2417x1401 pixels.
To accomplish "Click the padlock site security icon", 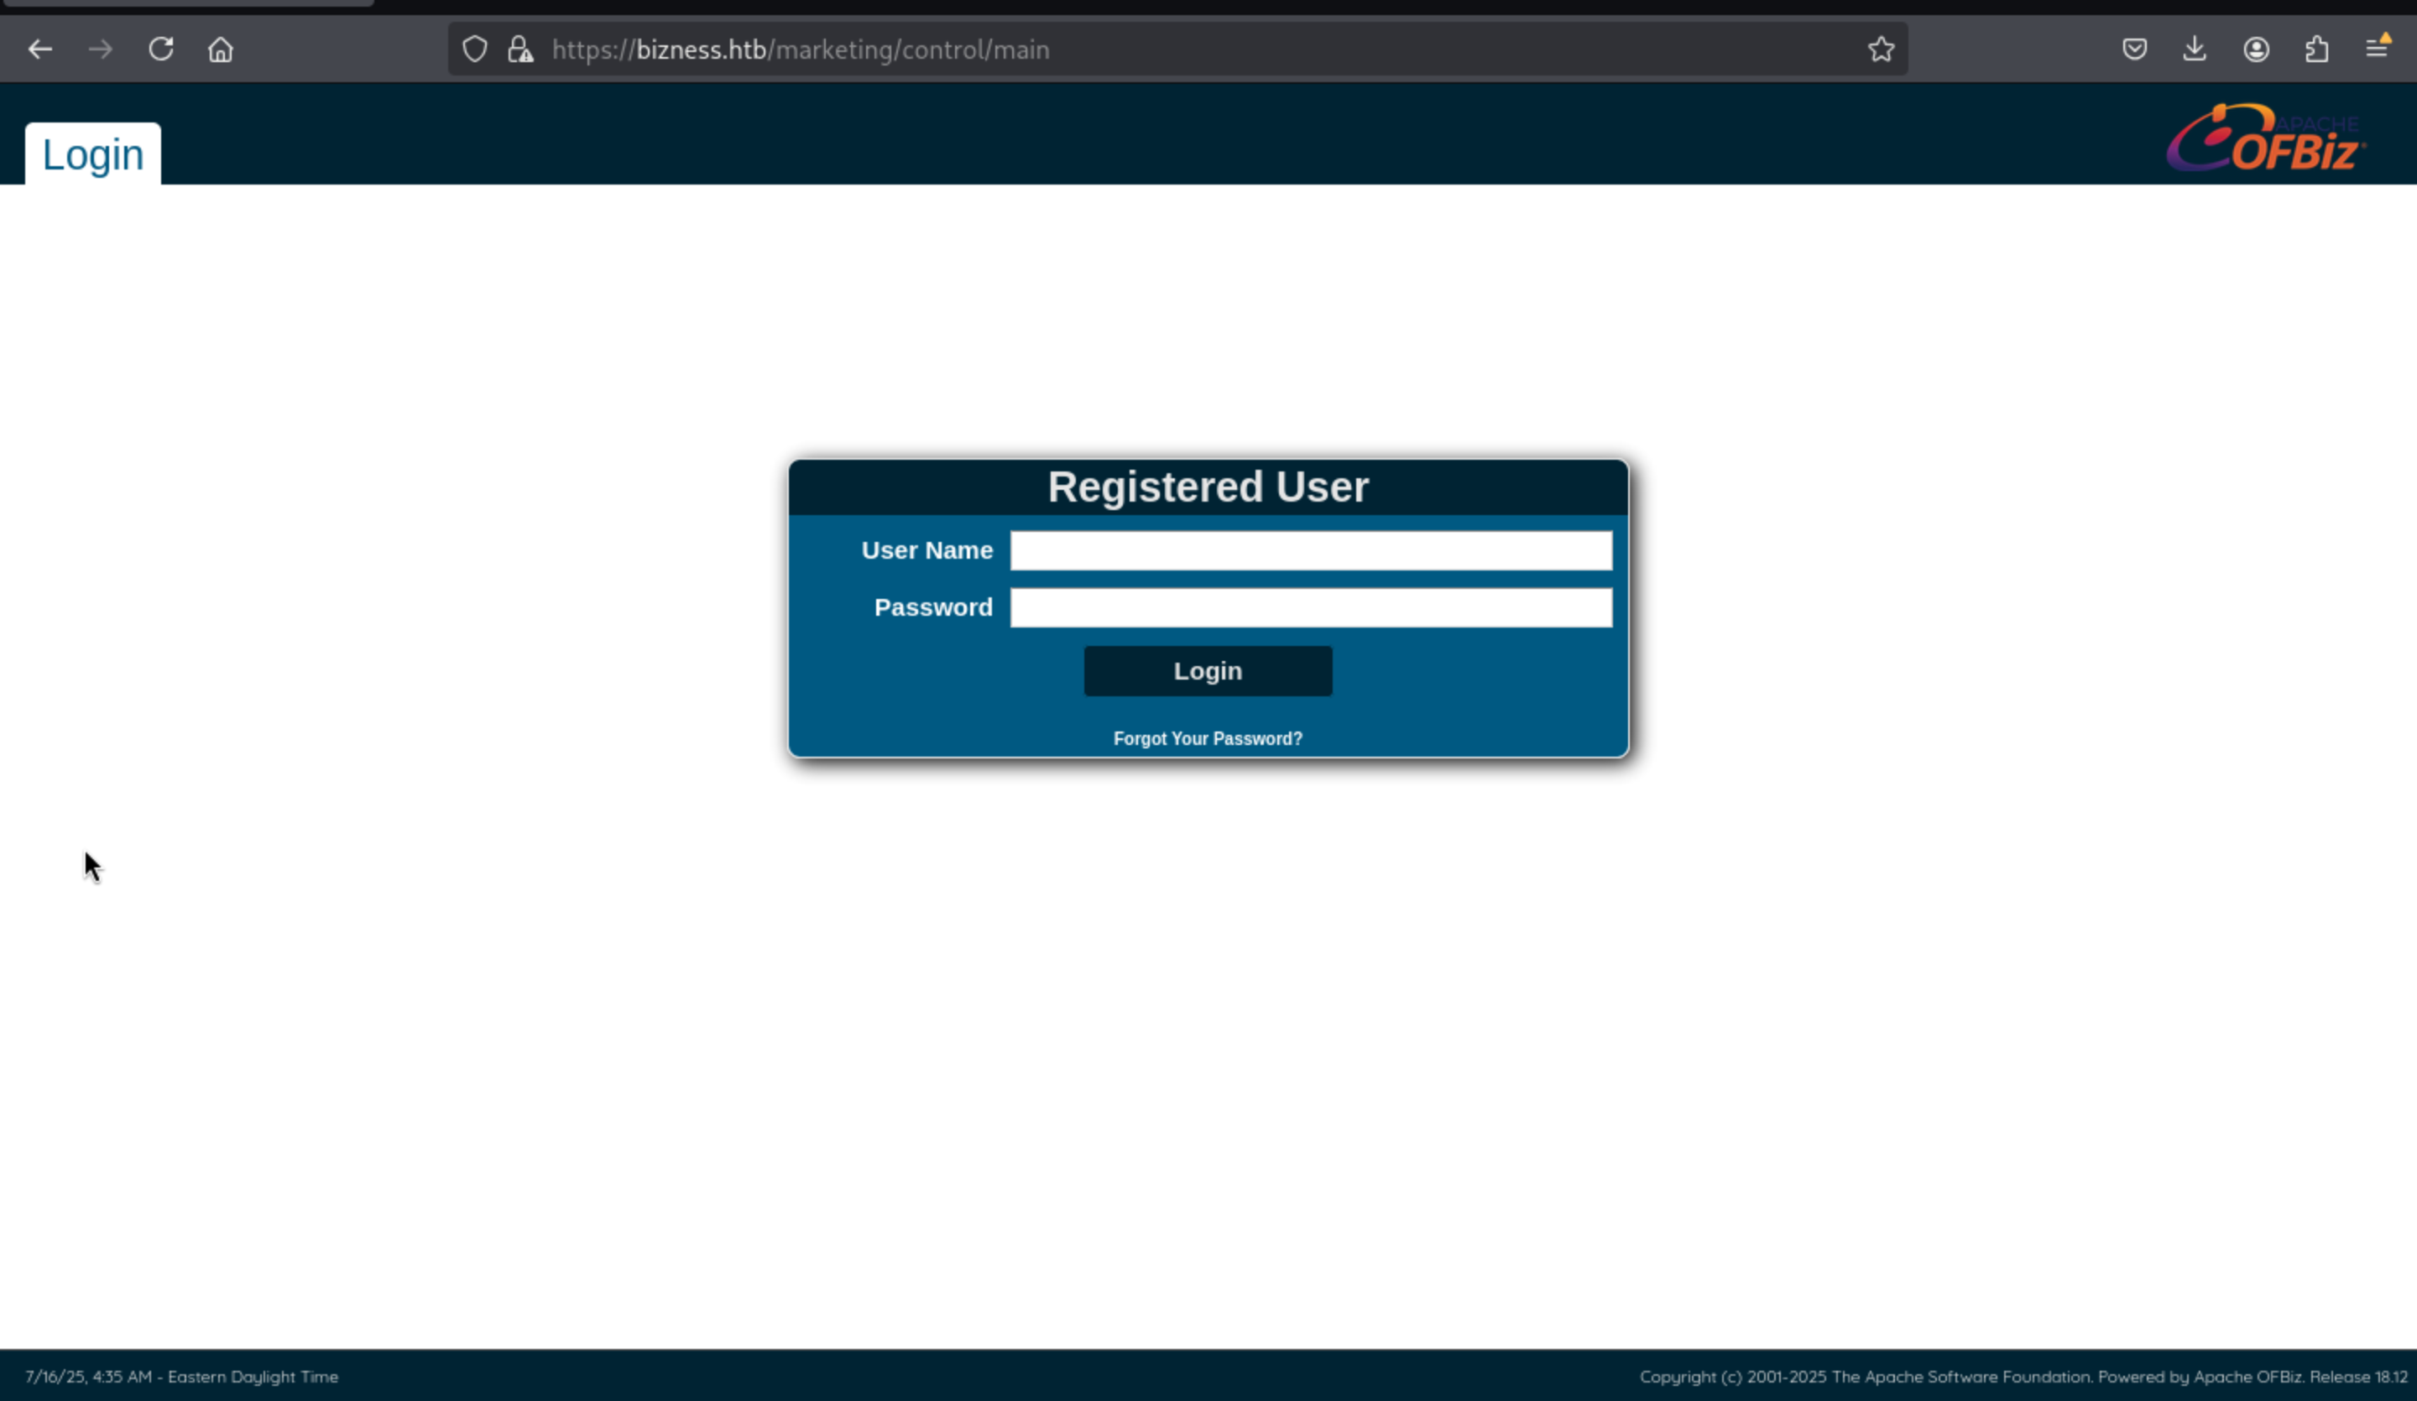I will tap(519, 49).
